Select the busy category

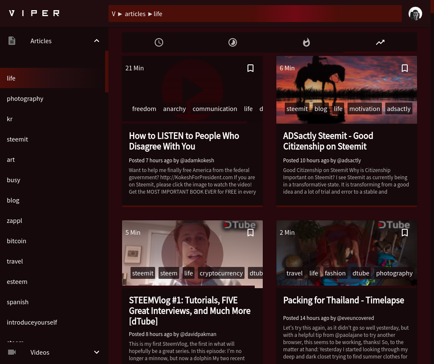coord(53,180)
